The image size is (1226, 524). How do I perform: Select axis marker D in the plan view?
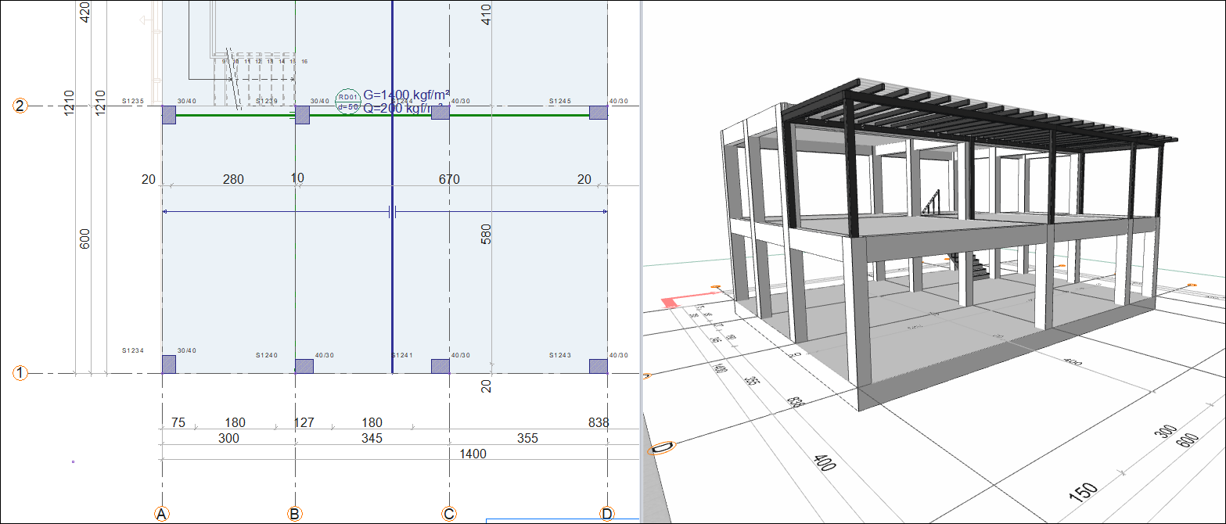pos(607,514)
